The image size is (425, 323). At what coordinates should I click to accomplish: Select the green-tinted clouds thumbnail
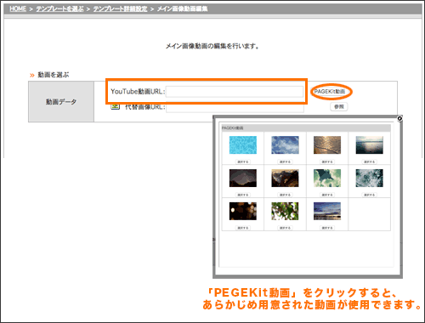[x=327, y=178]
